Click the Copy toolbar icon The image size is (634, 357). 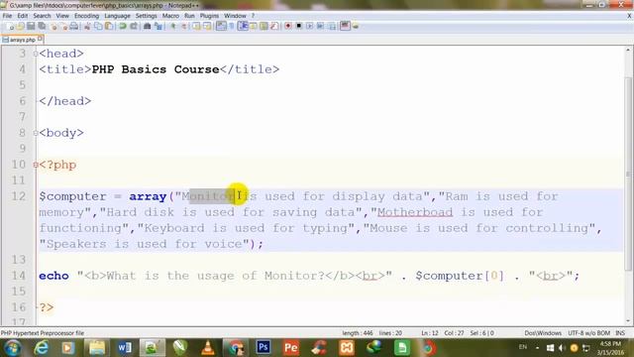click(x=98, y=27)
